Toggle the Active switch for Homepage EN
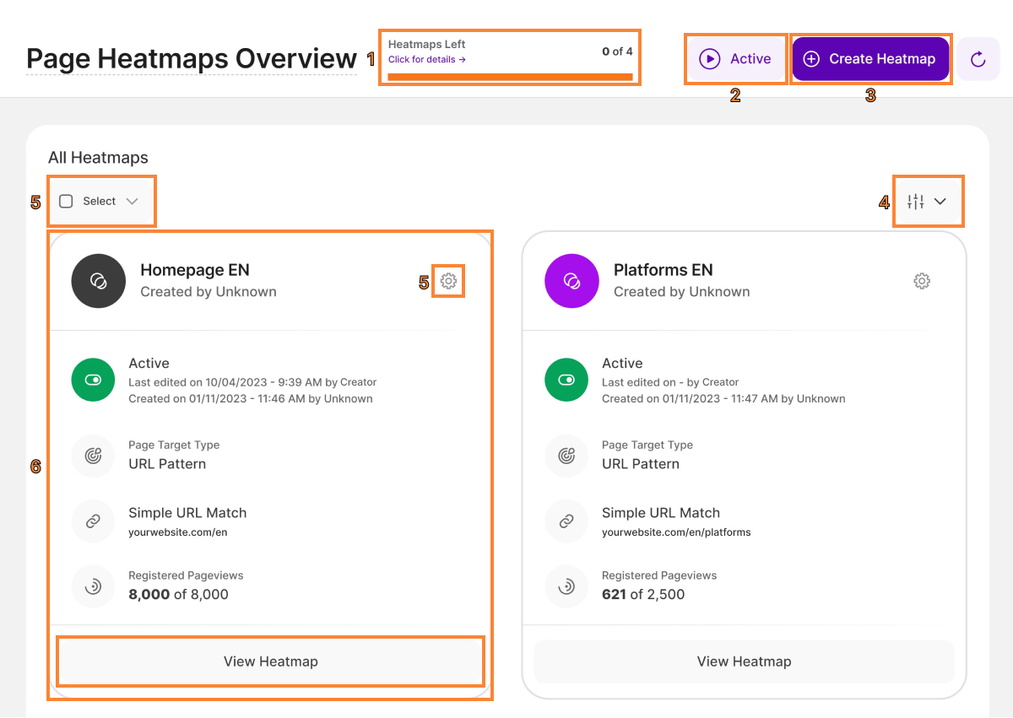 point(94,381)
